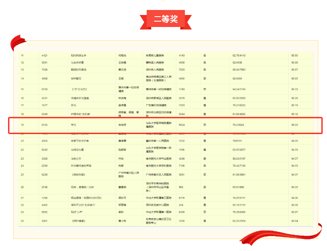The image size is (327, 251).
Task: Select the row number 30 cell
Action: 22,221
